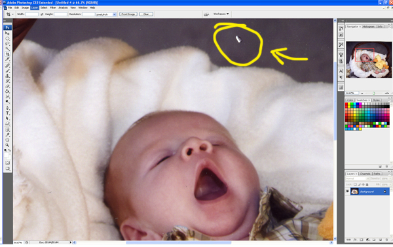Click the Clear button in options bar
Image resolution: width=393 pixels, height=247 pixels.
146,14
